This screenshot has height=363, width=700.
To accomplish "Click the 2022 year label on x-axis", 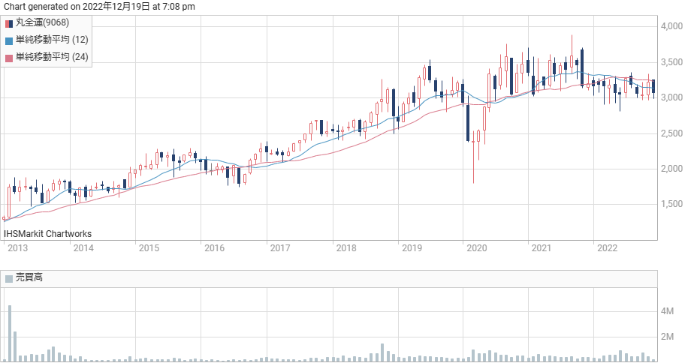I will (x=607, y=248).
